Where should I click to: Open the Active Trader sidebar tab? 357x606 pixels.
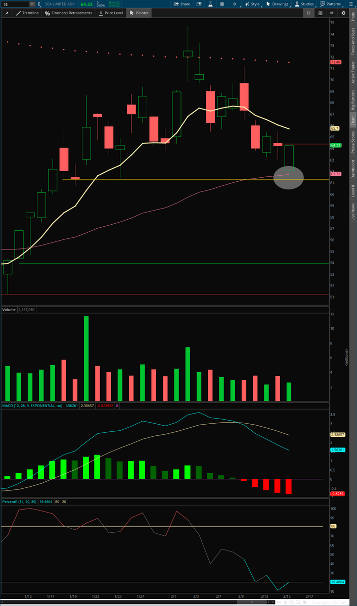[353, 73]
